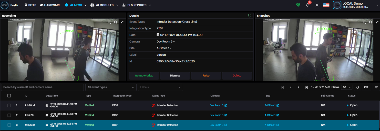Open the notifications bell icon
The height and width of the screenshot is (131, 380).
pos(308,5)
